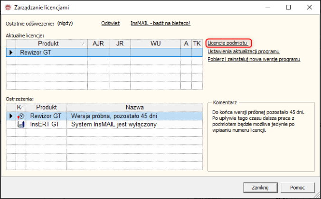321x199 pixels.
Task: Click the AJR column header
Action: click(x=98, y=44)
